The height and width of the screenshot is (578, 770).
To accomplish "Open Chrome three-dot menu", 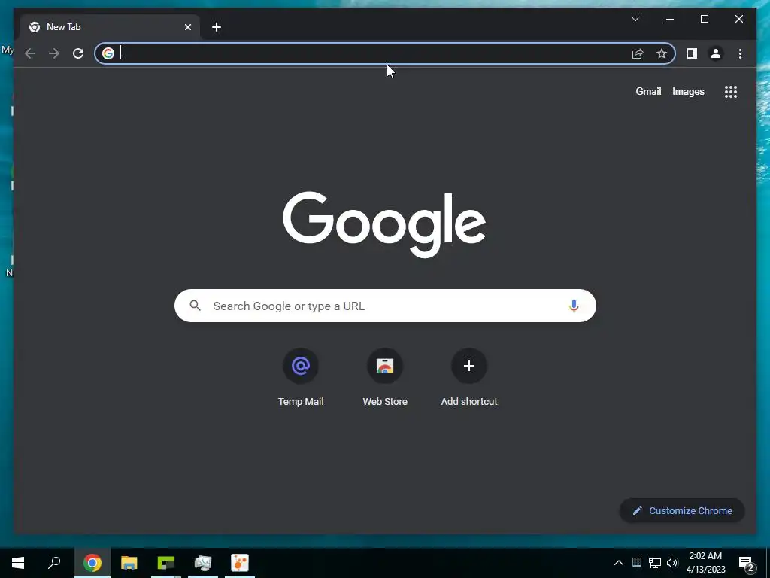I will click(x=740, y=53).
